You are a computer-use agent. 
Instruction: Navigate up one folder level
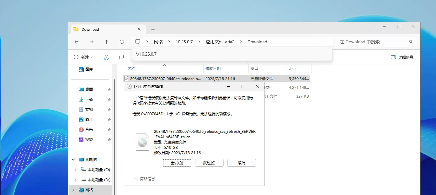tap(107, 42)
